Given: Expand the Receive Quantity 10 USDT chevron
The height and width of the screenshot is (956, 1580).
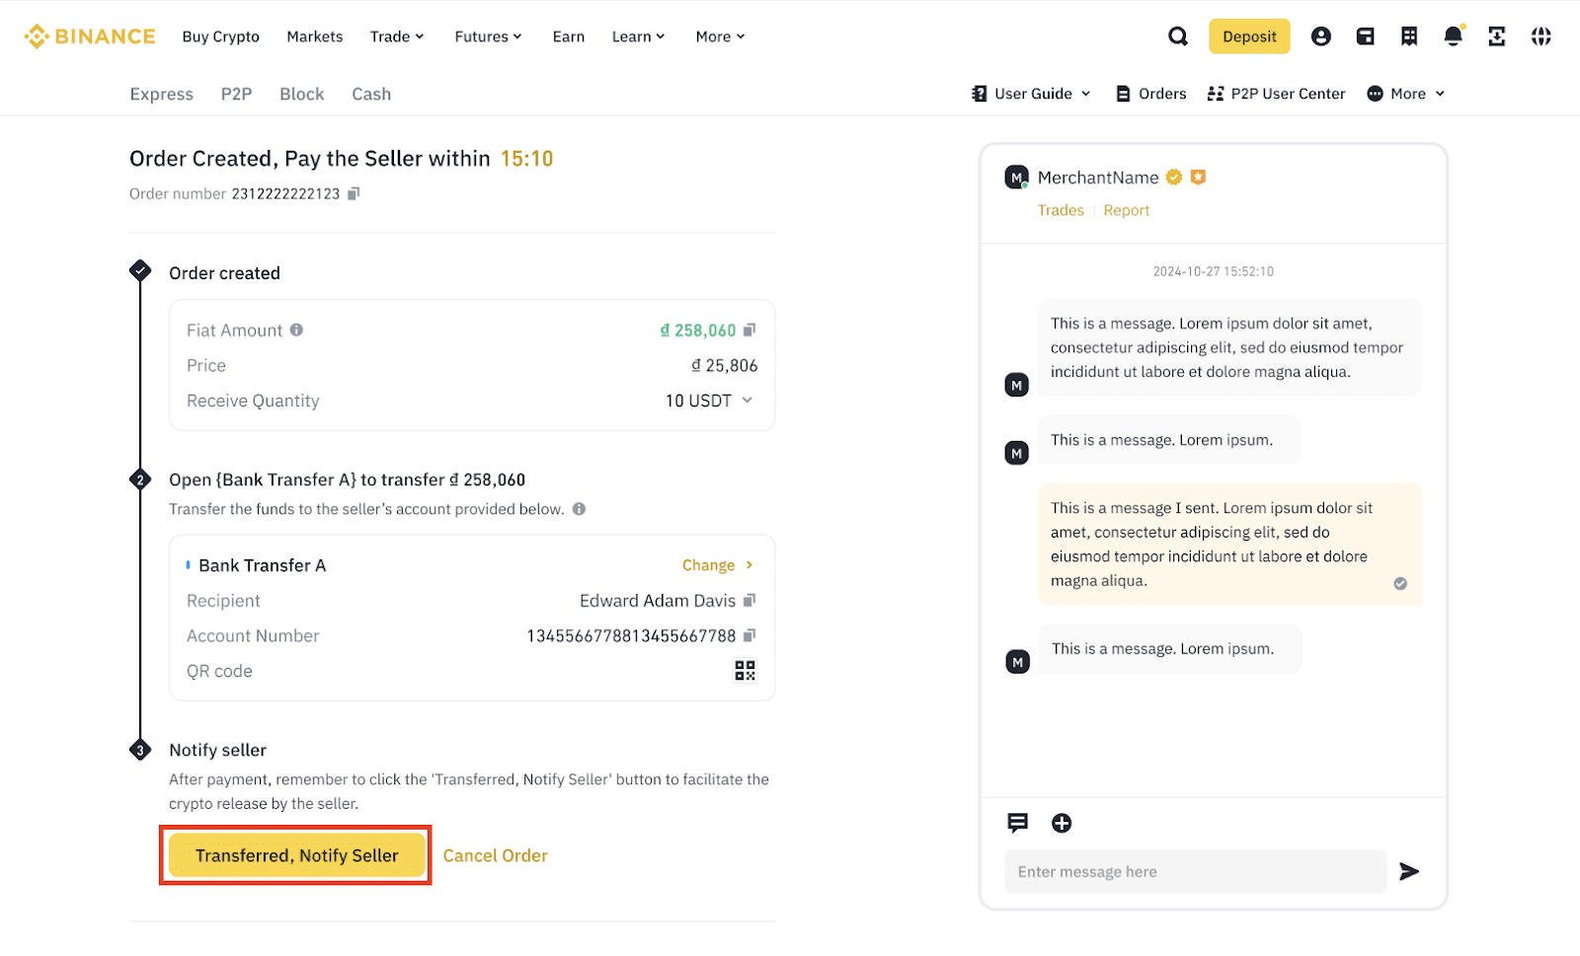Looking at the screenshot, I should (748, 400).
